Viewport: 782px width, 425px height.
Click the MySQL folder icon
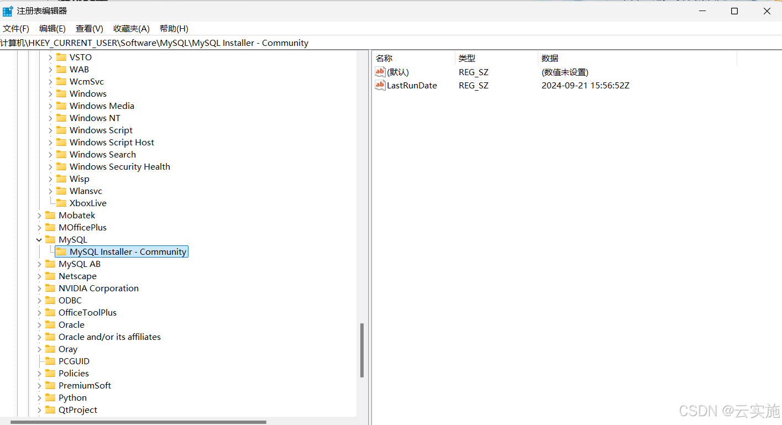[50, 240]
